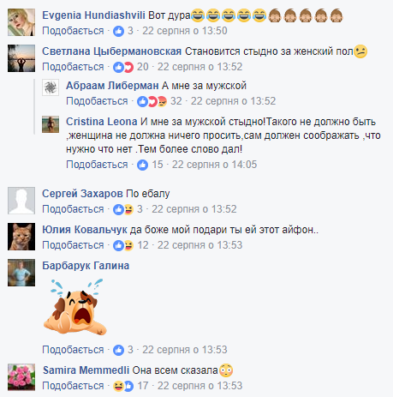Click Подобається under Evgenia Hundiashvili's comment
Image resolution: width=393 pixels, height=397 pixels.
[73, 31]
